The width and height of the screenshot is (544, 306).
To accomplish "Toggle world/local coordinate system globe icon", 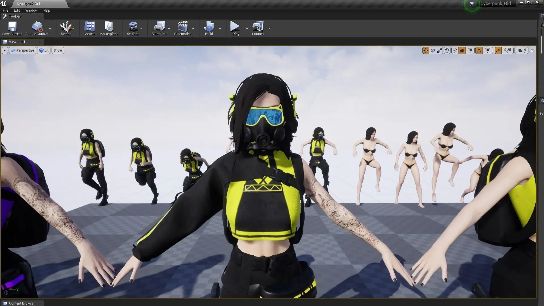I will point(447,50).
